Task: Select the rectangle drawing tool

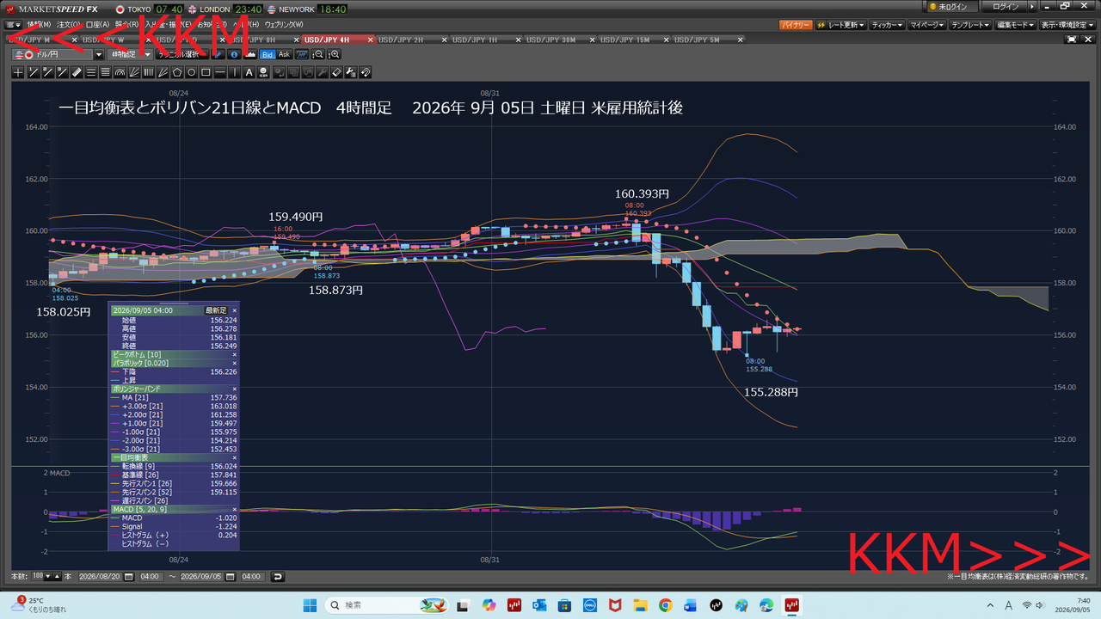Action: [206, 72]
